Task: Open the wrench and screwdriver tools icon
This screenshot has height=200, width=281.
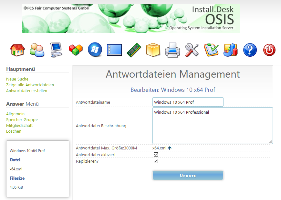Action: pos(192,50)
